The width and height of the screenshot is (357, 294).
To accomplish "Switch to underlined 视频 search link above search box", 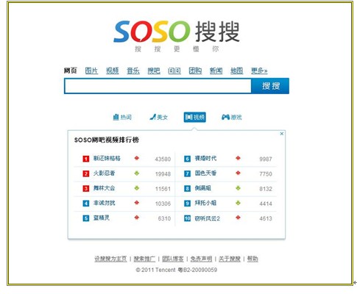I will 112,71.
